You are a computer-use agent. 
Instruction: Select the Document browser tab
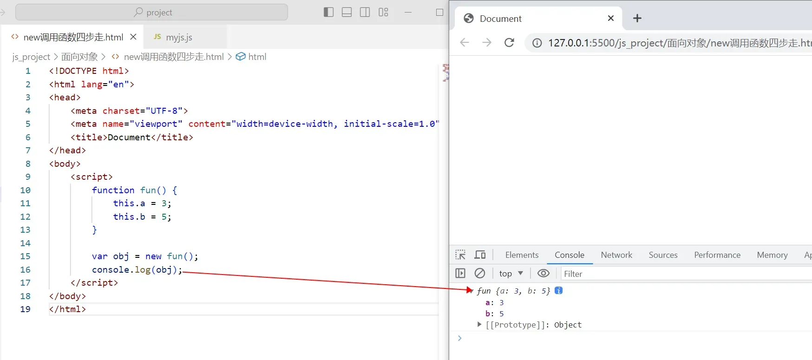[x=537, y=19]
